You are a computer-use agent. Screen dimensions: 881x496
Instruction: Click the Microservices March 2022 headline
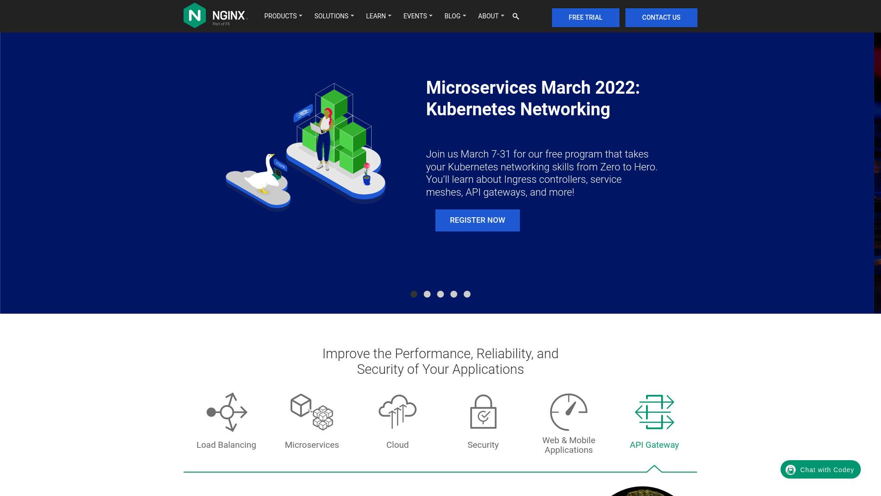coord(533,99)
